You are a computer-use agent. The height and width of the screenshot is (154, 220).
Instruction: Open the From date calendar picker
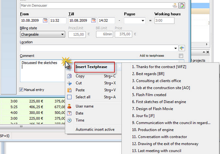45,21
